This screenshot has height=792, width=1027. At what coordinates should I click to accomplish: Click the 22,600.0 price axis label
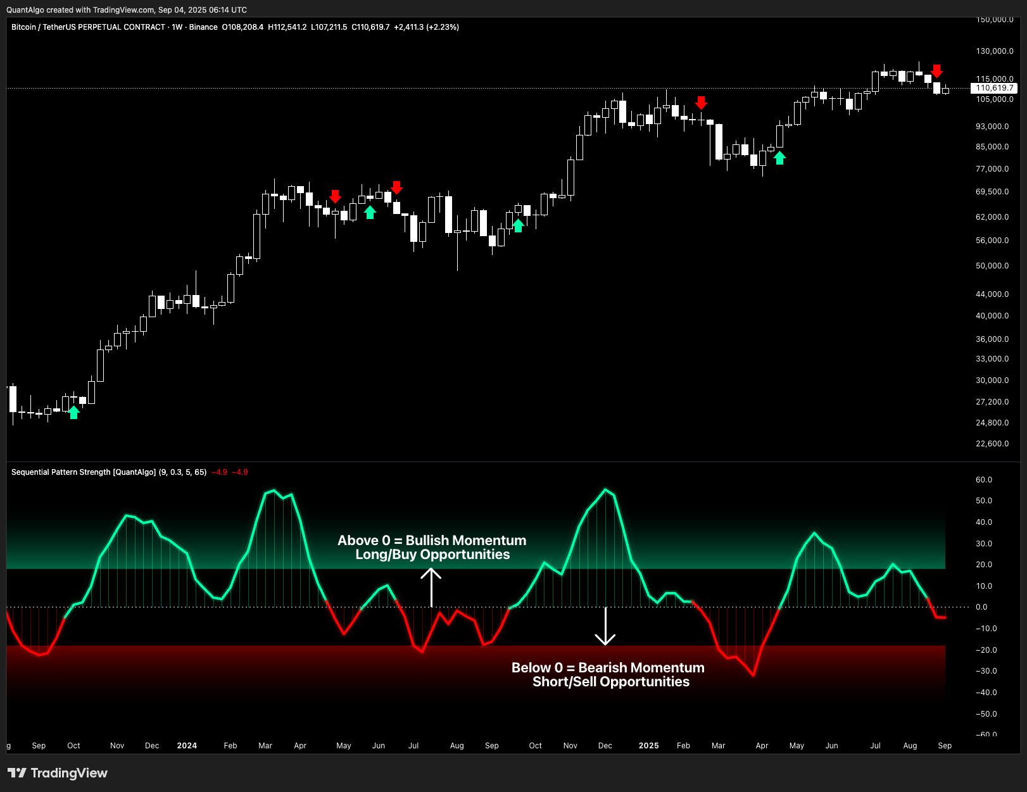tap(993, 444)
